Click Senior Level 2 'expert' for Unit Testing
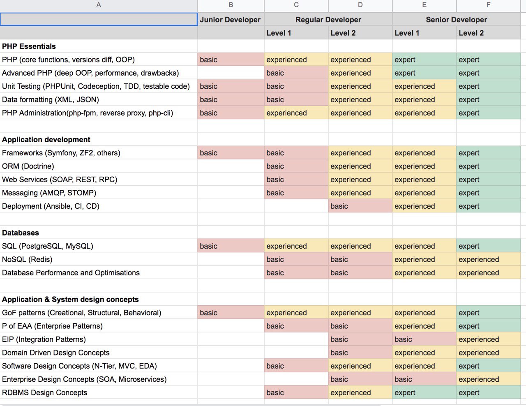 pyautogui.click(x=489, y=86)
